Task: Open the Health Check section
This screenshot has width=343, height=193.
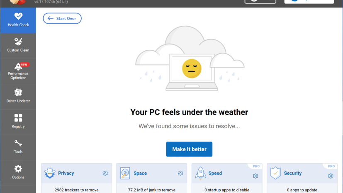Action: click(x=18, y=20)
